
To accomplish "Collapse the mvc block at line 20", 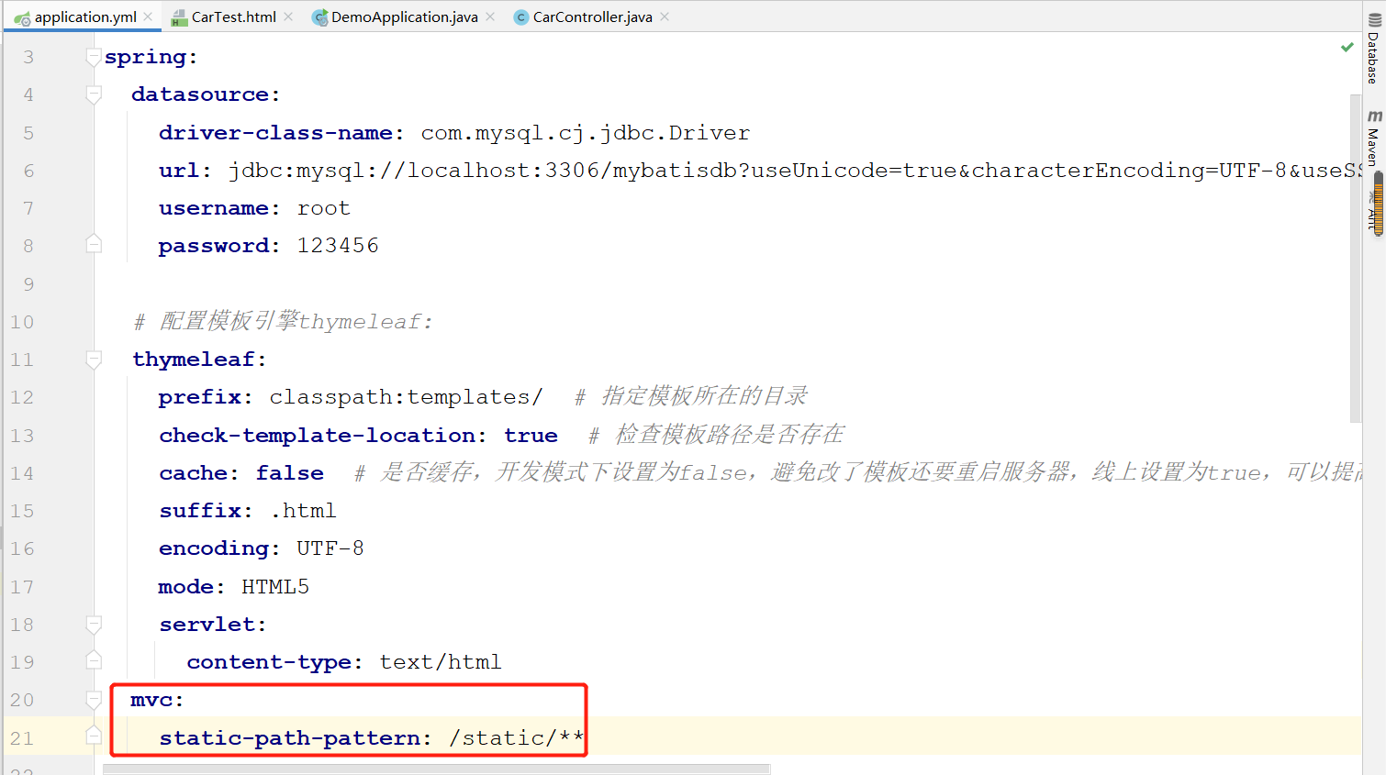I will click(93, 700).
